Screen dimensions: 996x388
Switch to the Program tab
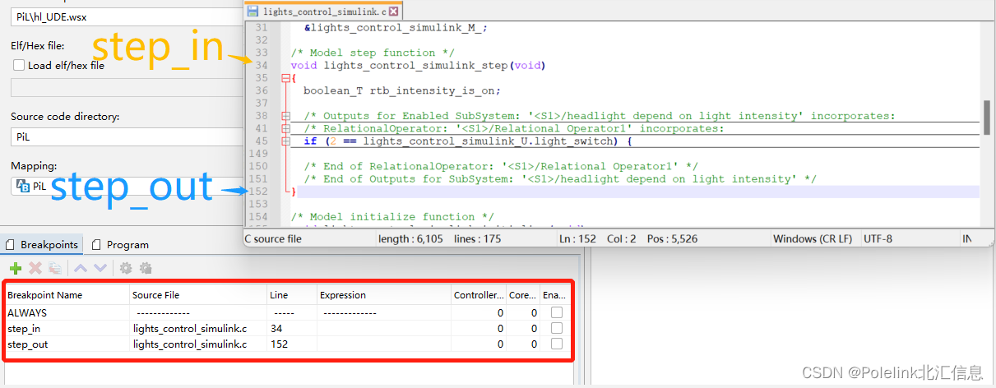[120, 244]
